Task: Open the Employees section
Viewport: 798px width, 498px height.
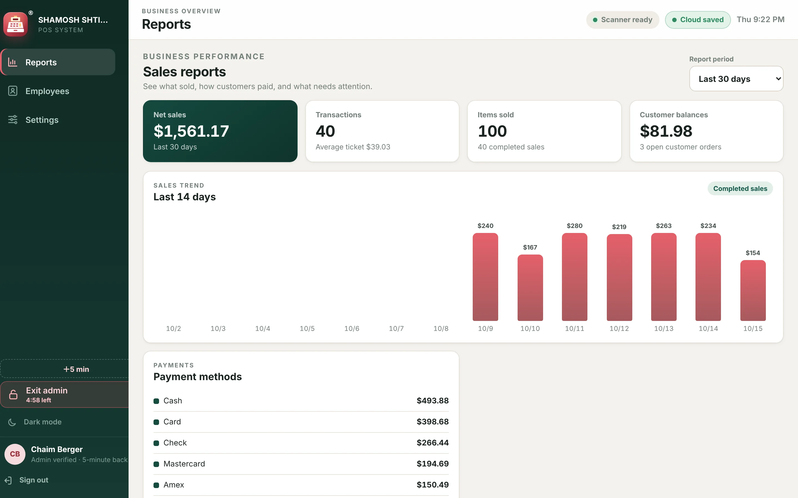Action: tap(58, 91)
